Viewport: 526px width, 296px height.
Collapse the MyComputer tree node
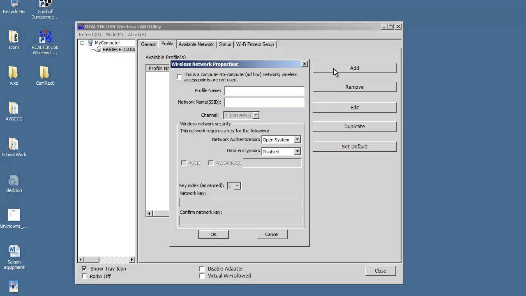coord(82,43)
